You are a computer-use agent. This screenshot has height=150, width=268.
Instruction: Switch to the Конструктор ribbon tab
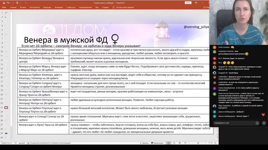click(x=34, y=7)
